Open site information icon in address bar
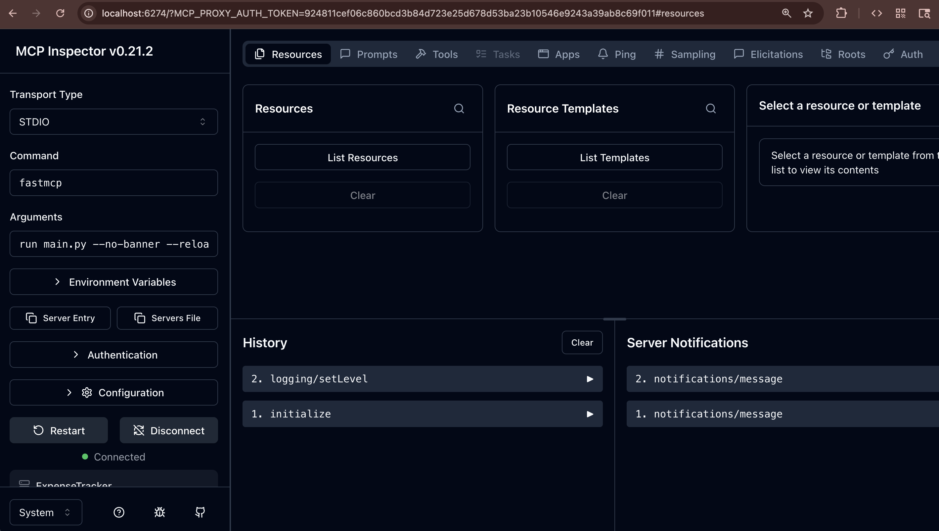 [x=89, y=14]
